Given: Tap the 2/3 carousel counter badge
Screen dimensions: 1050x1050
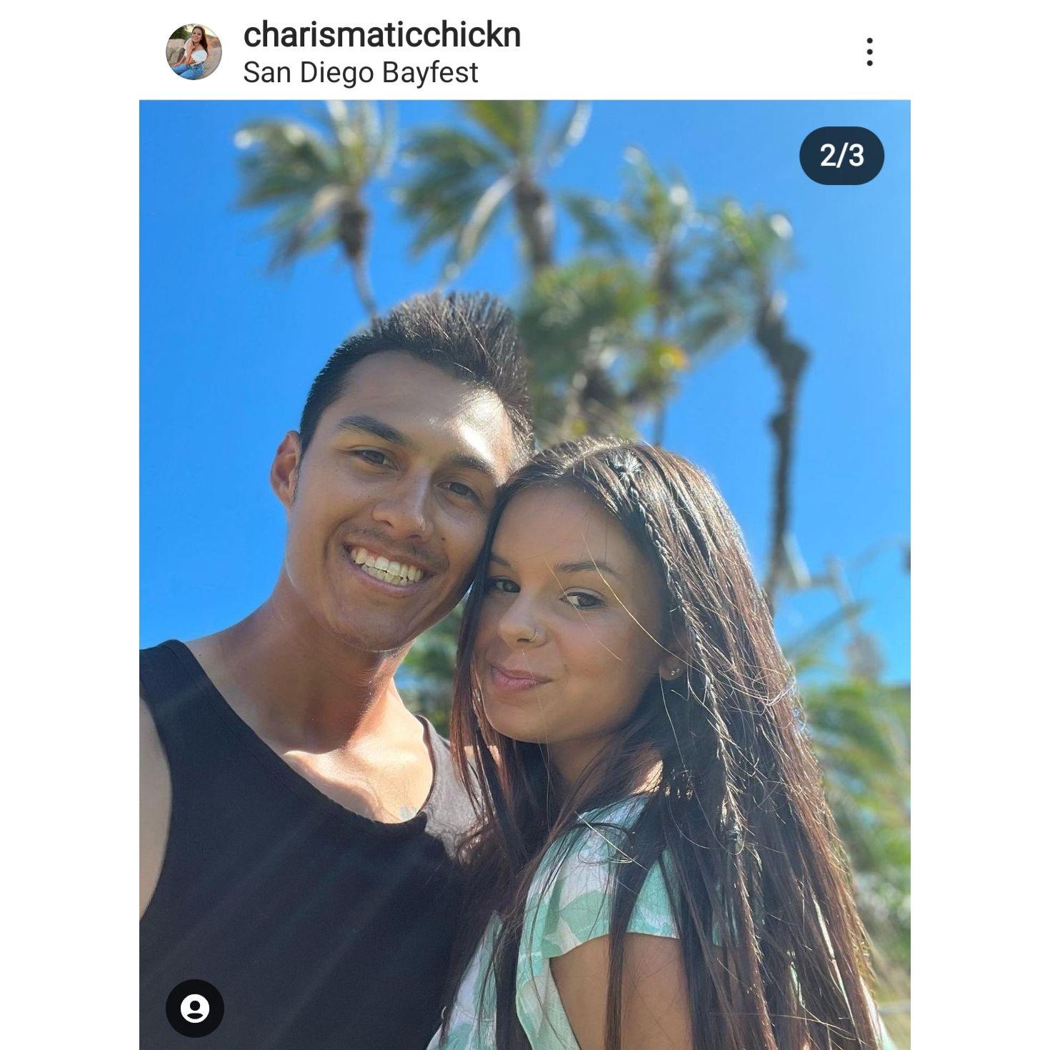Looking at the screenshot, I should pos(841,156).
